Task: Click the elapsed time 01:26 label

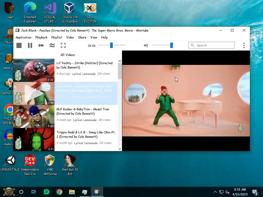Action: 92,46
